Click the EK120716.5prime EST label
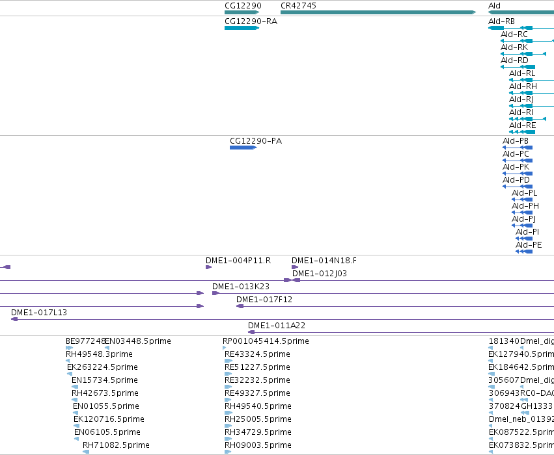This screenshot has width=554, height=455. point(109,419)
